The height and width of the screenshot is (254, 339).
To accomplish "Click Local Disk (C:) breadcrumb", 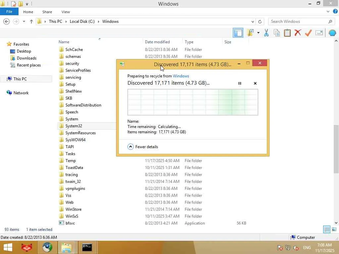I will click(x=82, y=21).
